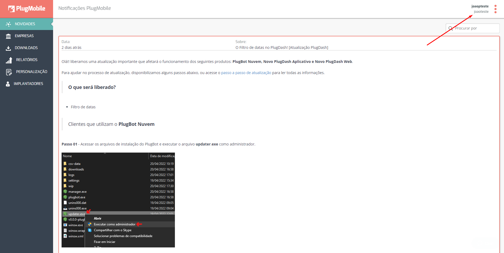Open the NOVIDADES menu item
Viewport: 504px width, 253px height.
click(27, 24)
